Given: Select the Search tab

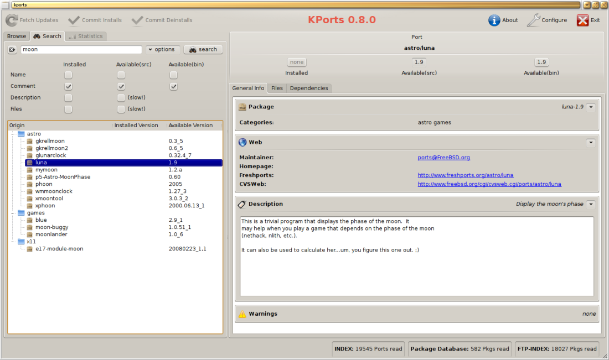Looking at the screenshot, I should [x=48, y=36].
